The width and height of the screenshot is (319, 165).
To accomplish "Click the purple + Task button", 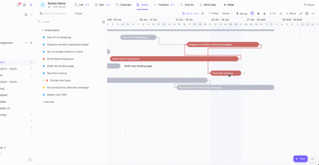I will pos(300,159).
